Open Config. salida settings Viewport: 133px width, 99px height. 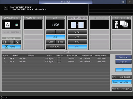(x=122, y=18)
